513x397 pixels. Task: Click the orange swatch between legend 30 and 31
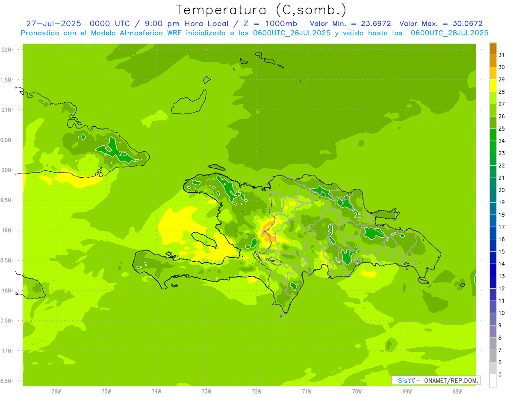pyautogui.click(x=493, y=61)
